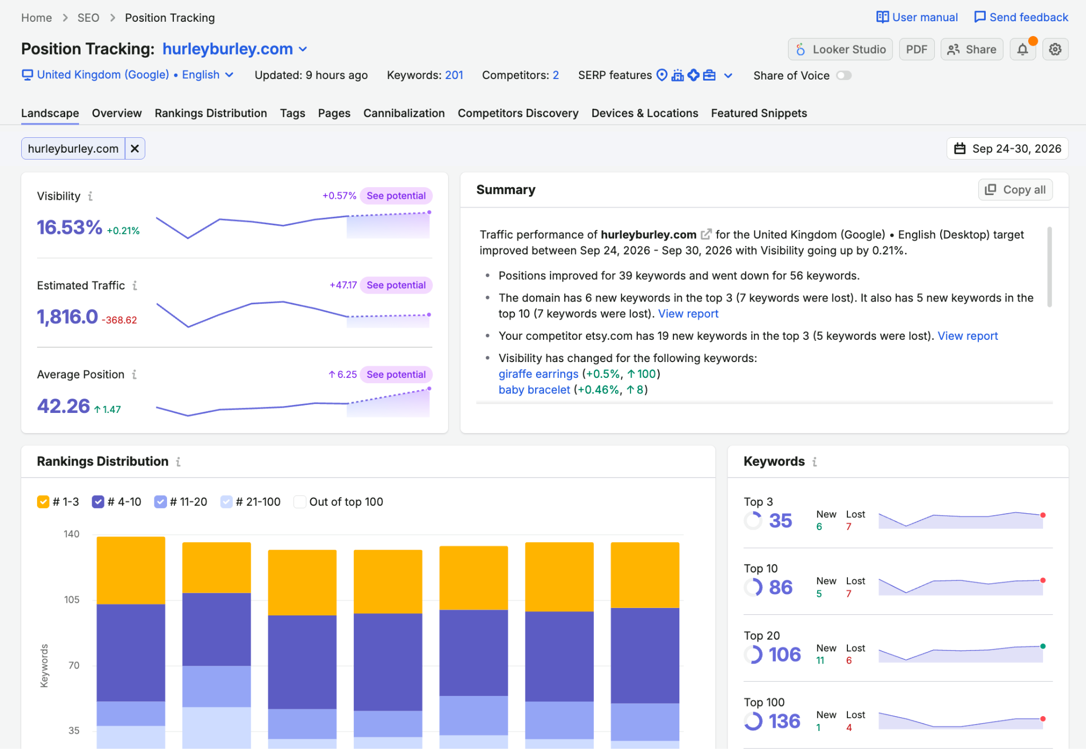Uncheck the # 1-3 rankings checkbox
The image size is (1086, 749).
click(43, 501)
